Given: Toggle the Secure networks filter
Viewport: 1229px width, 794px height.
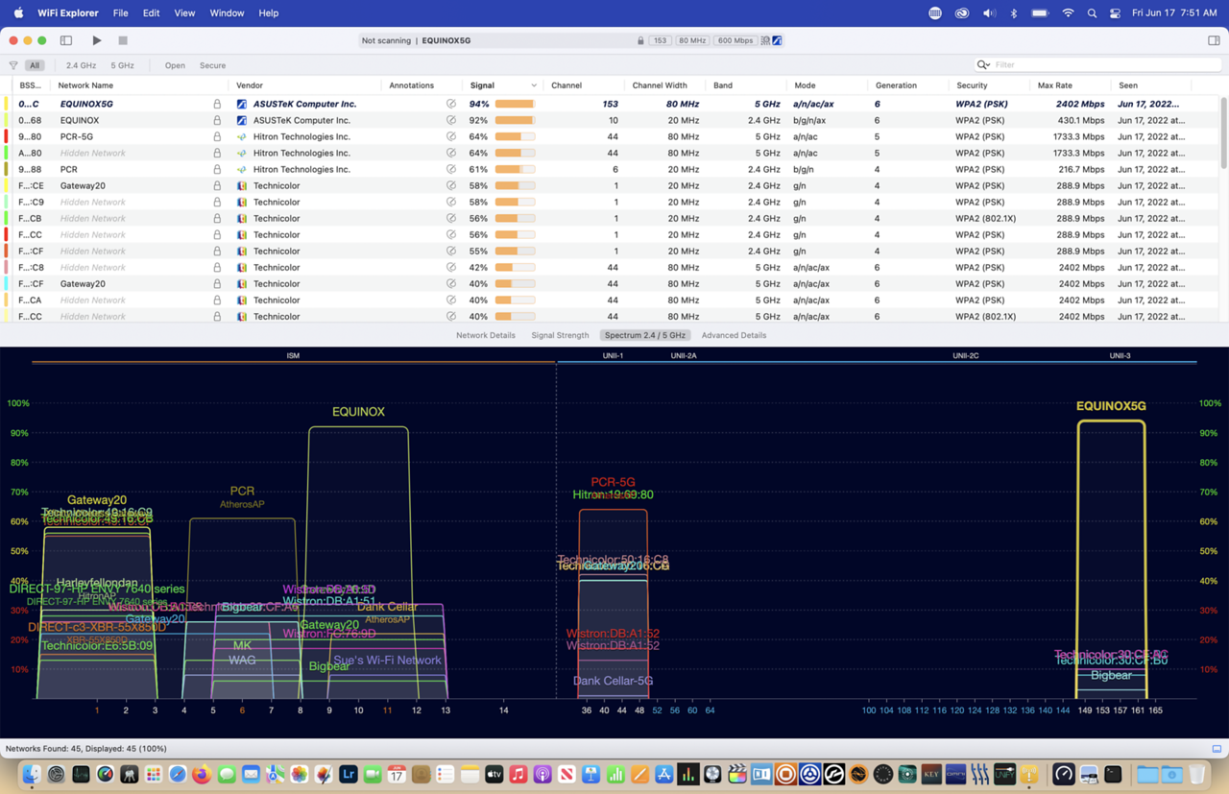Looking at the screenshot, I should tap(212, 65).
